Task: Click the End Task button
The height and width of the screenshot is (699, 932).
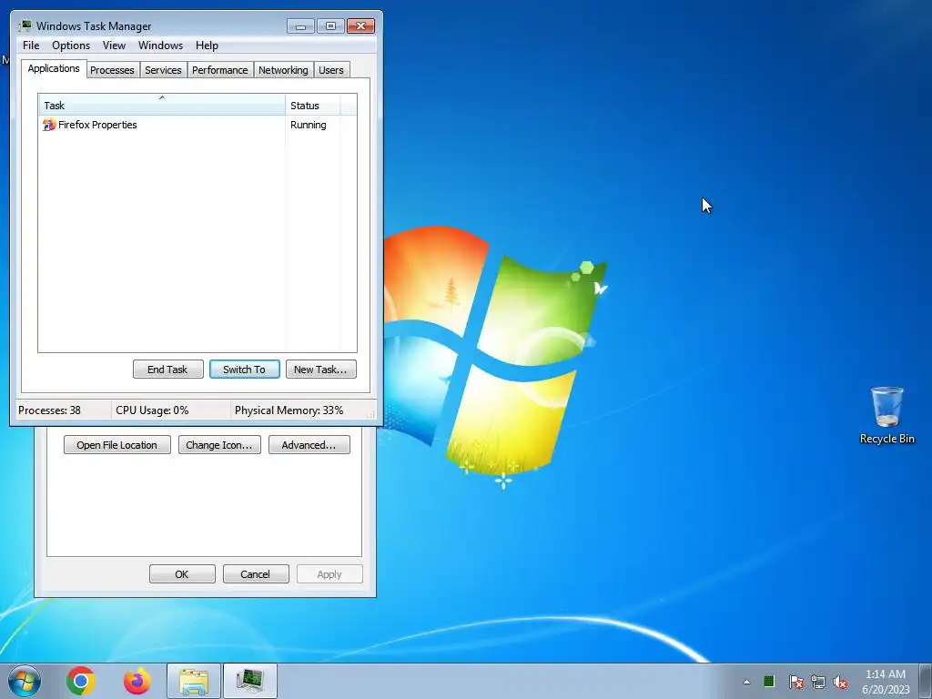Action: tap(167, 370)
